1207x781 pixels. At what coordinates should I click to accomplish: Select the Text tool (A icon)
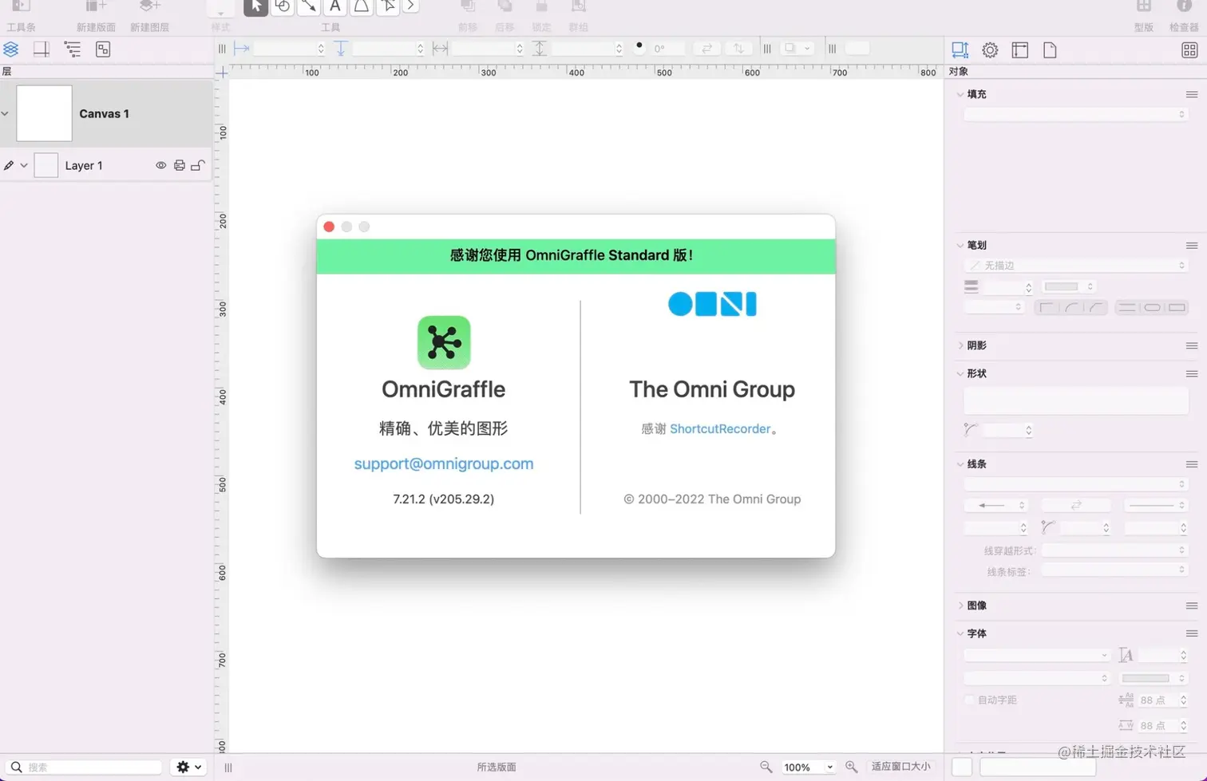pos(335,6)
